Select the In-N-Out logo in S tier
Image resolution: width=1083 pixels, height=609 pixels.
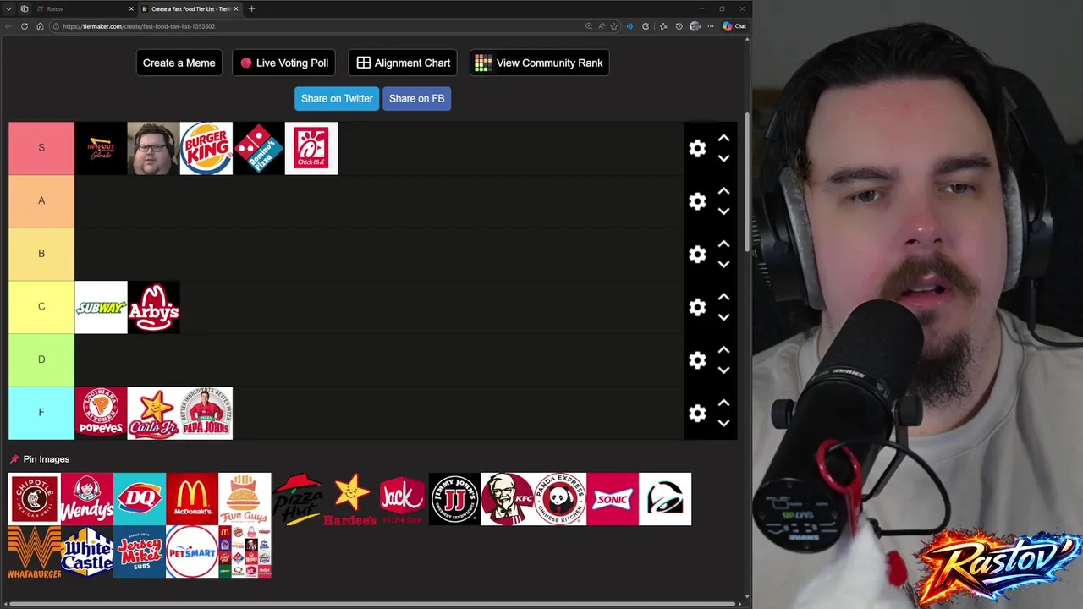[x=101, y=148]
